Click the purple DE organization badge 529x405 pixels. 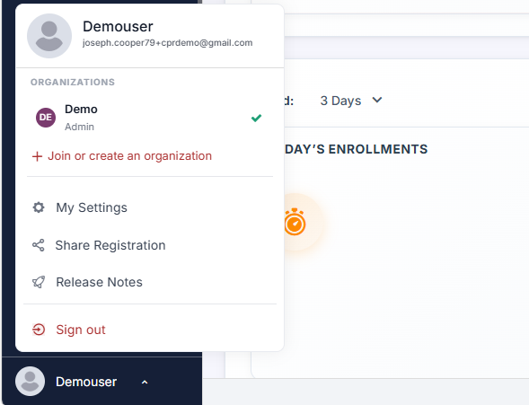(46, 118)
